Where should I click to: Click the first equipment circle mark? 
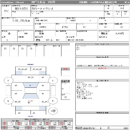pos(5,49)
